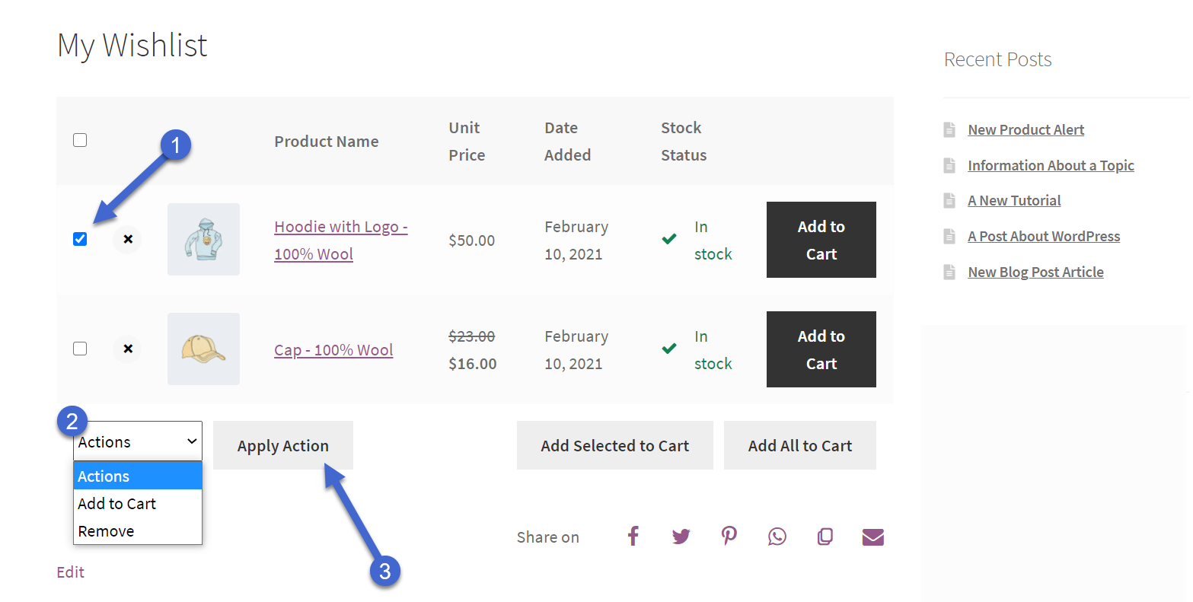Copy wishlist link with clipboard icon
This screenshot has height=602, width=1193.
coord(825,537)
